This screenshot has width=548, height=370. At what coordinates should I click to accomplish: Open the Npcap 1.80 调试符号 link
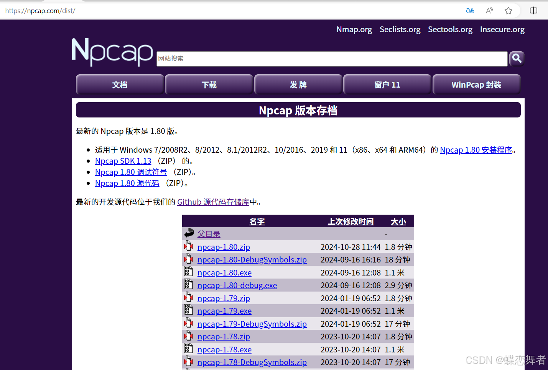pyautogui.click(x=131, y=172)
